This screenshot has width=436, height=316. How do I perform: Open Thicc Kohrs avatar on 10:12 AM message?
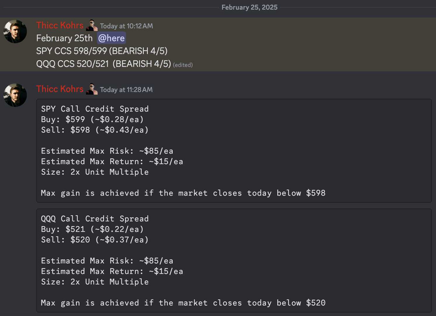pyautogui.click(x=15, y=31)
